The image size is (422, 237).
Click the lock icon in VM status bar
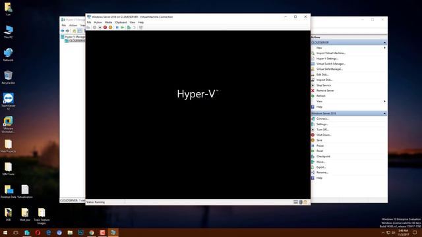pos(305,202)
